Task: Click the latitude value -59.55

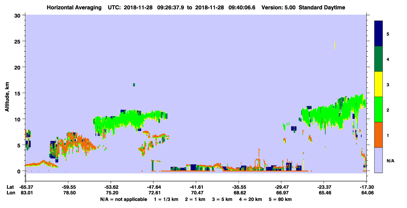Action: tap(68, 187)
